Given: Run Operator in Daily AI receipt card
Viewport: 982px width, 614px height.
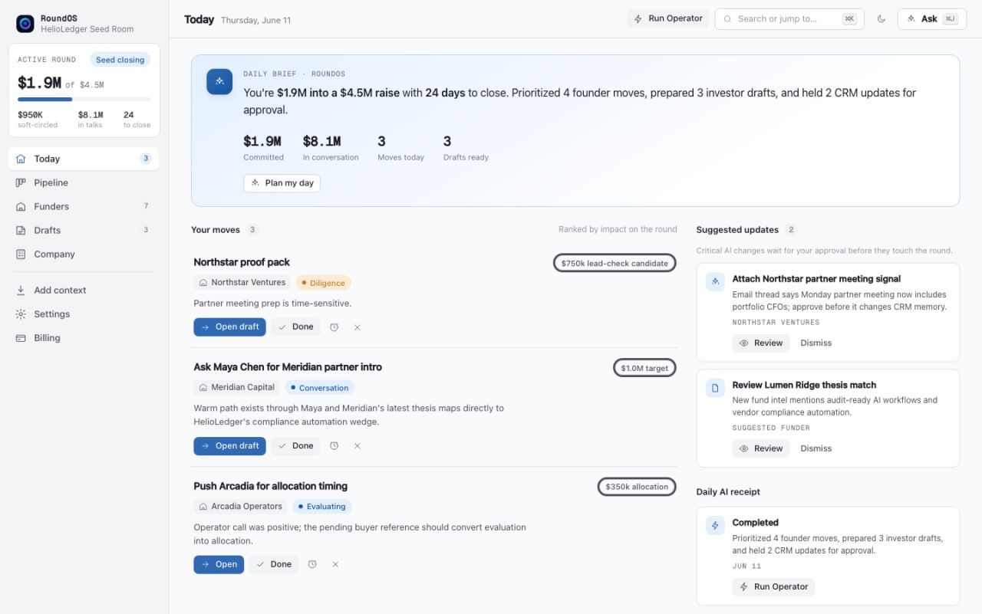Looking at the screenshot, I should click(773, 587).
